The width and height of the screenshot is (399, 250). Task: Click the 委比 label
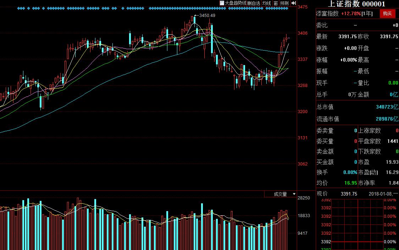click(322, 25)
